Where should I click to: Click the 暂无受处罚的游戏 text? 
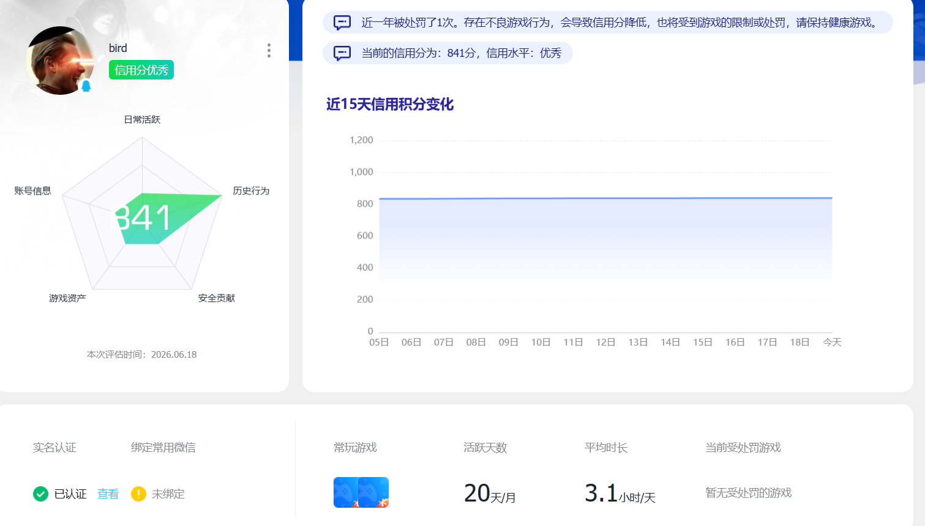pos(749,493)
